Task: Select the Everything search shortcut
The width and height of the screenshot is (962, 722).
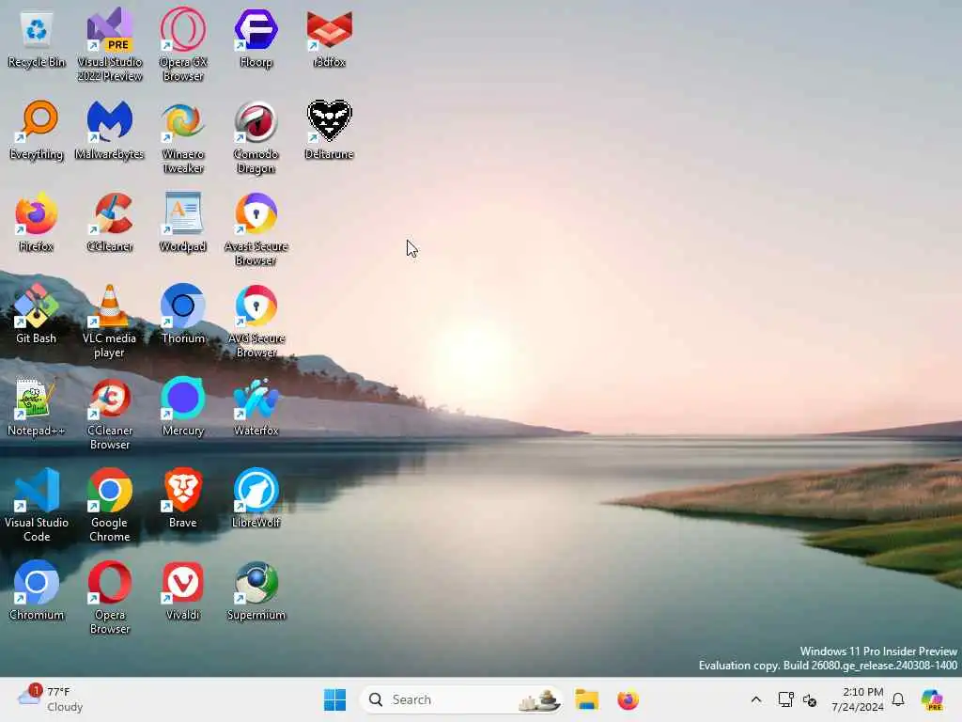Action: pos(37,130)
